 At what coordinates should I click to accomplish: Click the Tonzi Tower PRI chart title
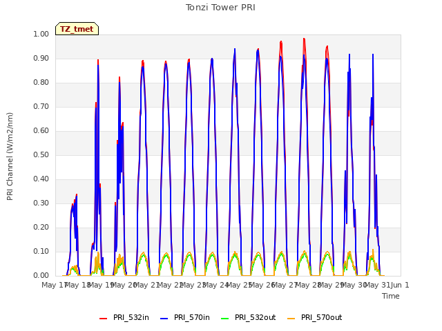(x=220, y=8)
